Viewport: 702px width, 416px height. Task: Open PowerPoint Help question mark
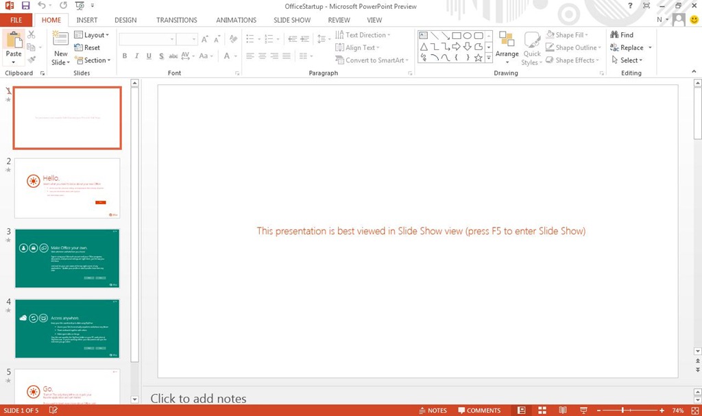tap(630, 5)
